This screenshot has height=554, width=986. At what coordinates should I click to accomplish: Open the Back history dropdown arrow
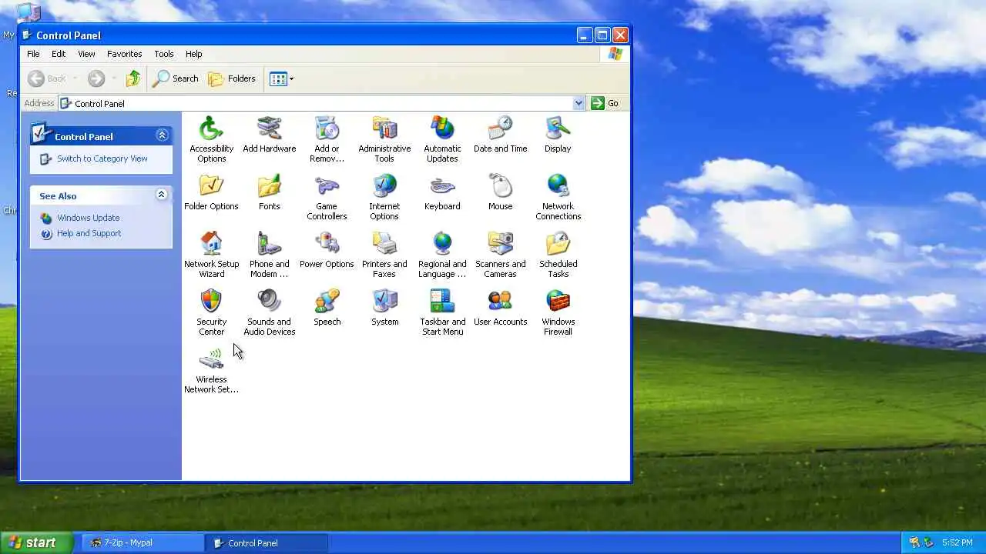[75, 78]
